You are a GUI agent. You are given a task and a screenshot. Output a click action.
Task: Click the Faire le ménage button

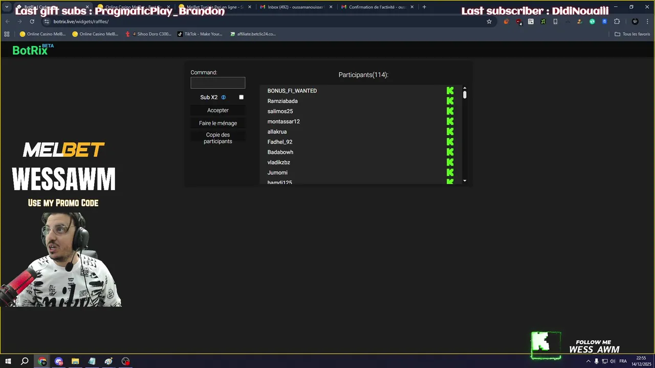click(218, 123)
